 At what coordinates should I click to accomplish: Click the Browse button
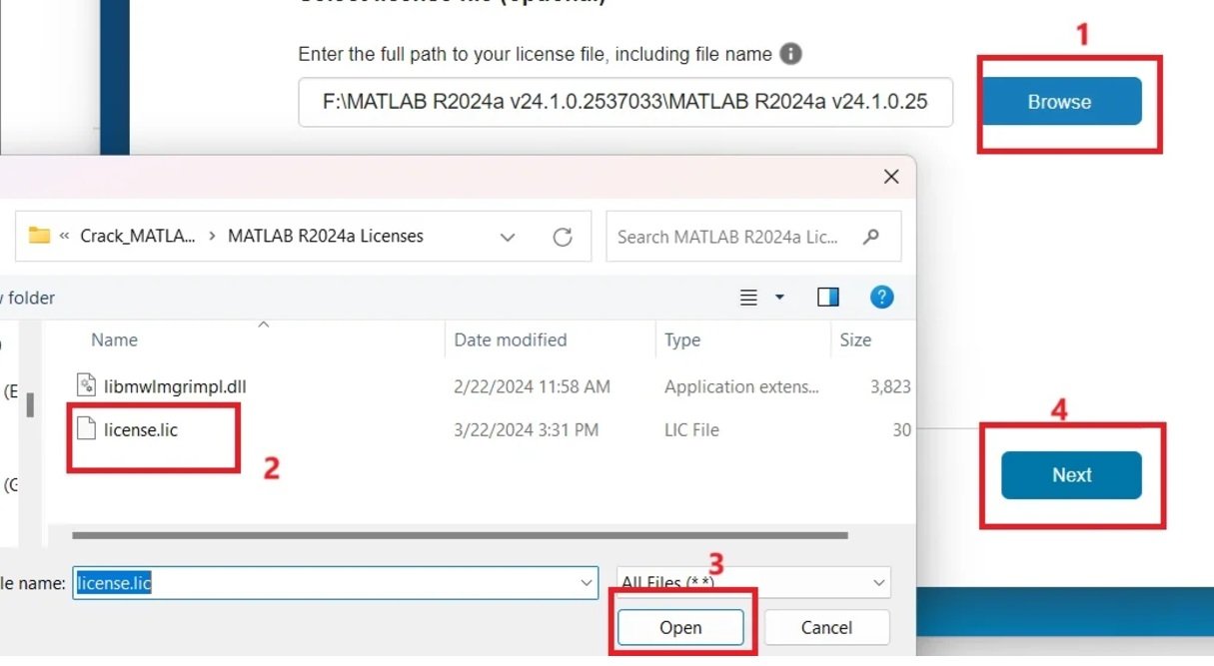coord(1059,102)
